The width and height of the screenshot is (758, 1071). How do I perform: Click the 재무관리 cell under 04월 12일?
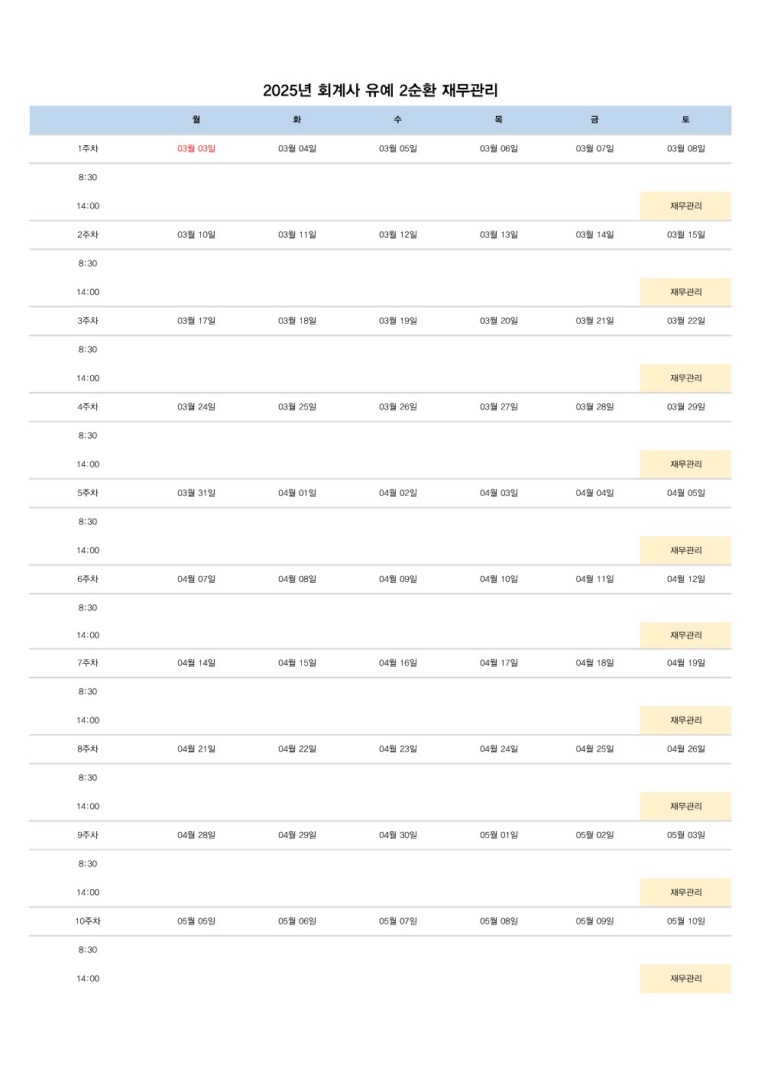[x=685, y=636]
